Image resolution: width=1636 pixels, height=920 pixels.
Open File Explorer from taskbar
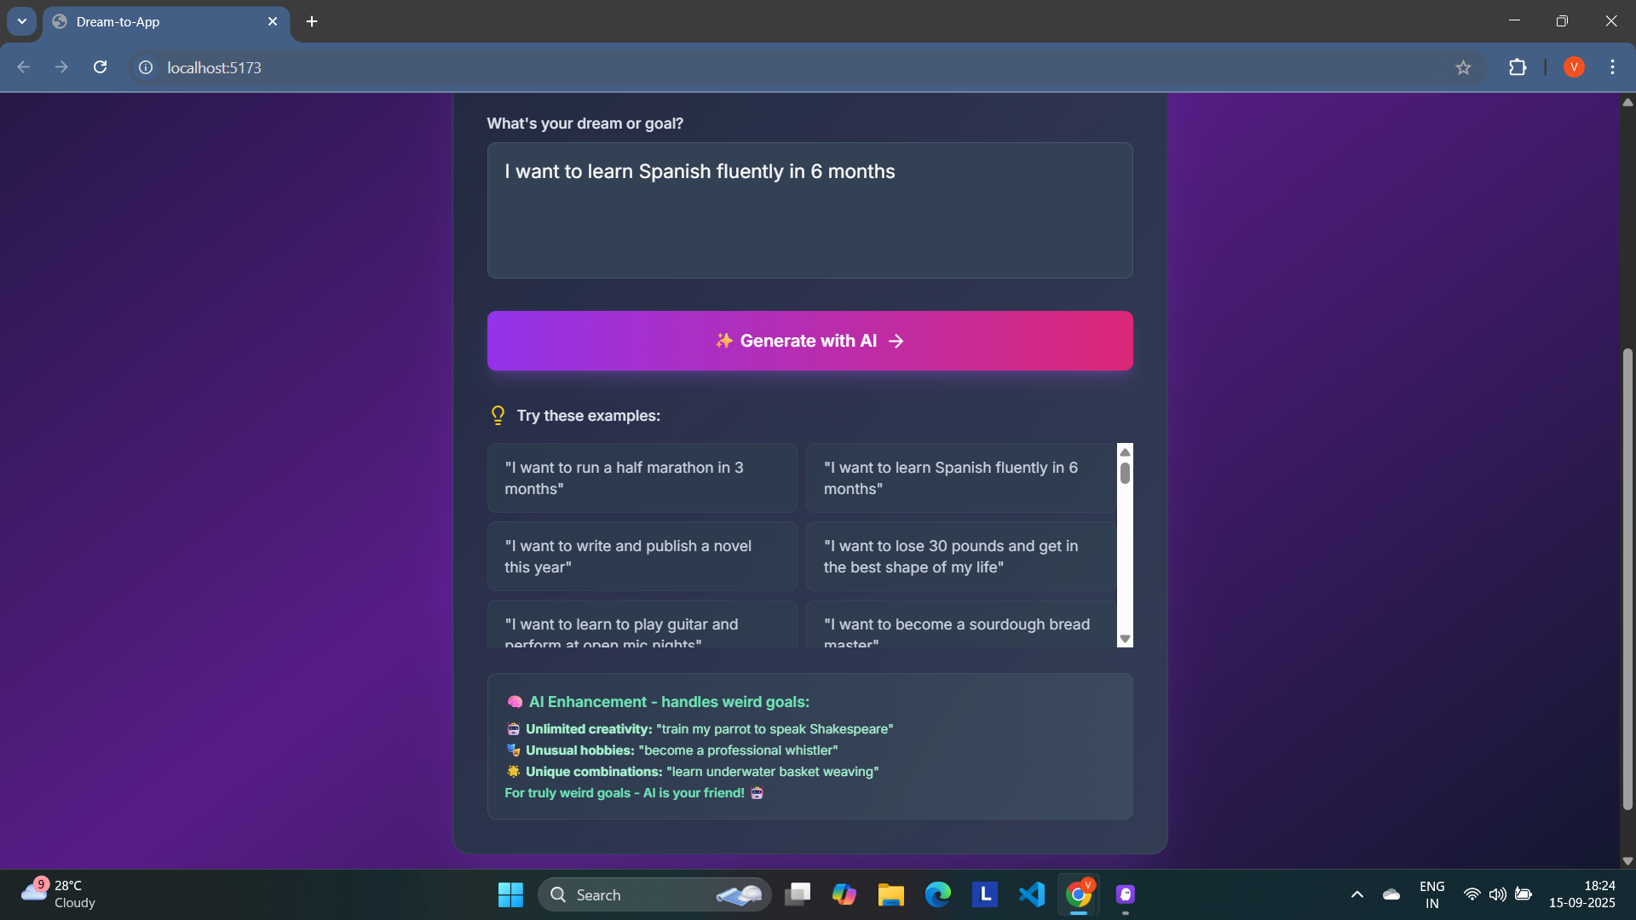click(x=890, y=894)
